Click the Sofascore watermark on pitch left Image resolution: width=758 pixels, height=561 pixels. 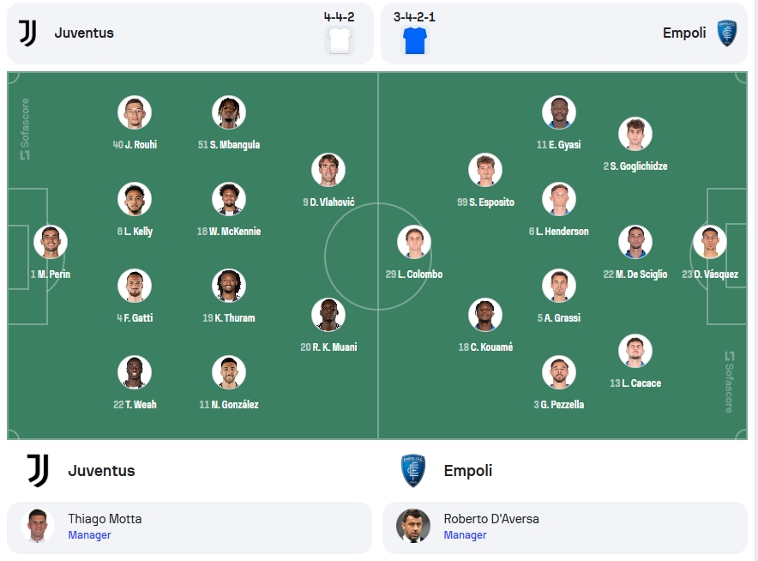25,129
